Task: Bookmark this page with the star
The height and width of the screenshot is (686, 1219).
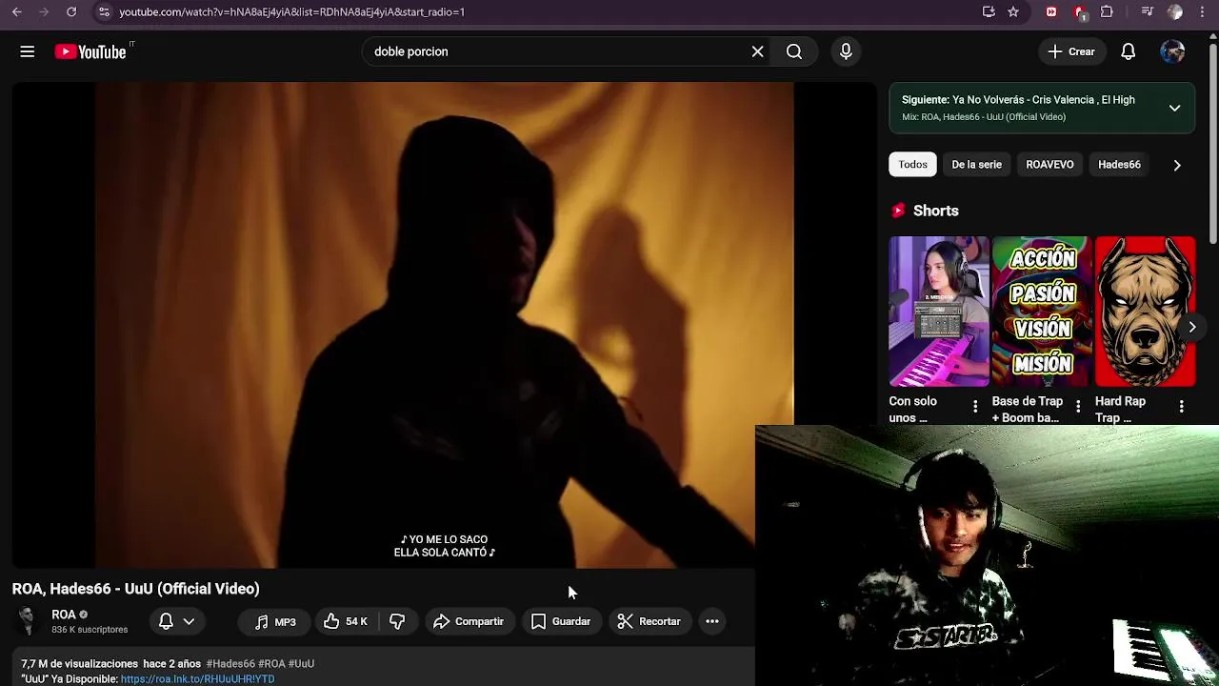Action: pyautogui.click(x=1013, y=11)
